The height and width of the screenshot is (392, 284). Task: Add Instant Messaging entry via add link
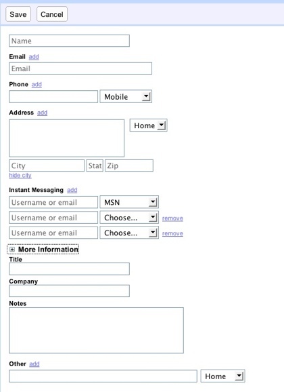pyautogui.click(x=72, y=190)
